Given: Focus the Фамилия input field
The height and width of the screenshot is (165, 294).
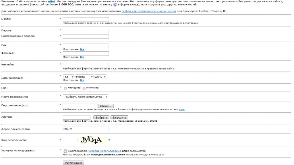Looking at the screenshot, I should 86,53.
